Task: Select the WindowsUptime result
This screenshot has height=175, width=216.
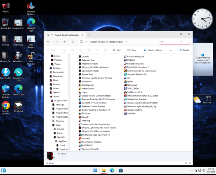Action: 133,110
